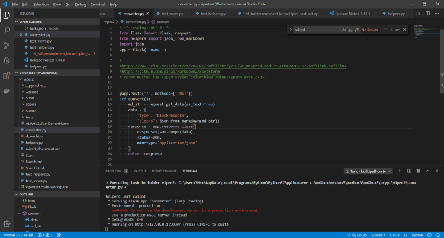Close the terminal panel

click(437, 171)
